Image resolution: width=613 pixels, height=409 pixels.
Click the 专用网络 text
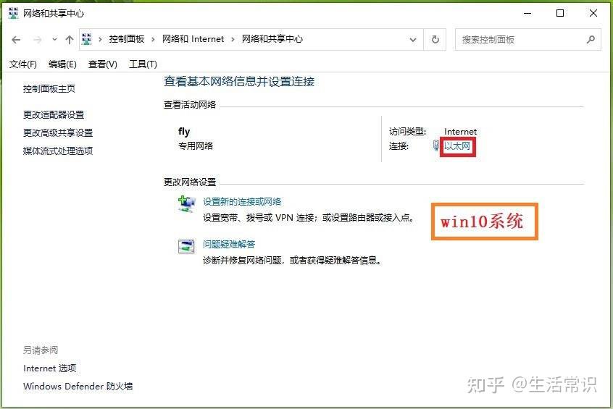[196, 146]
